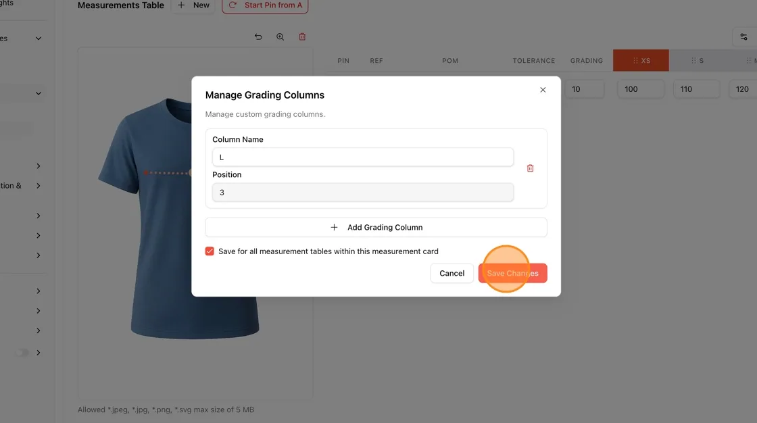Delete the L grading column with trash icon
The width and height of the screenshot is (757, 423).
coord(530,168)
